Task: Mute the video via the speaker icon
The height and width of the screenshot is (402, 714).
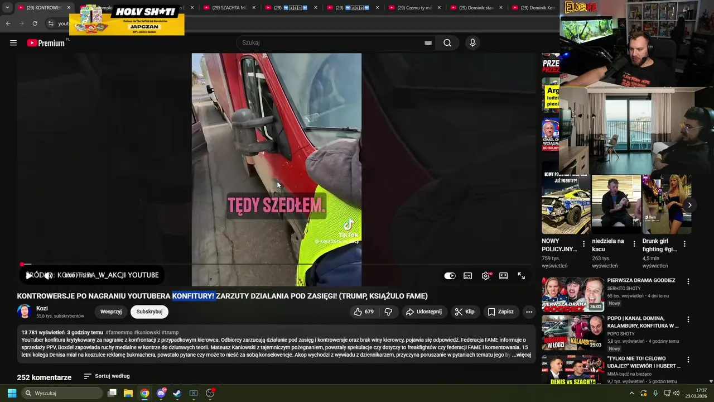Action: 49,275
